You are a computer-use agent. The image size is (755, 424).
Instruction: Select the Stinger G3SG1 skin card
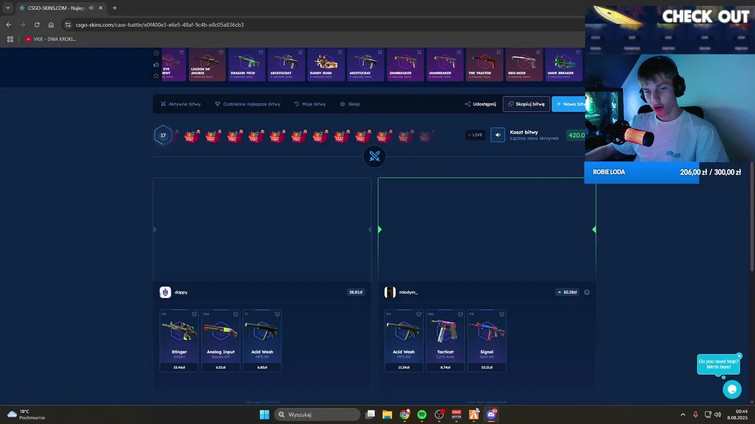(179, 341)
